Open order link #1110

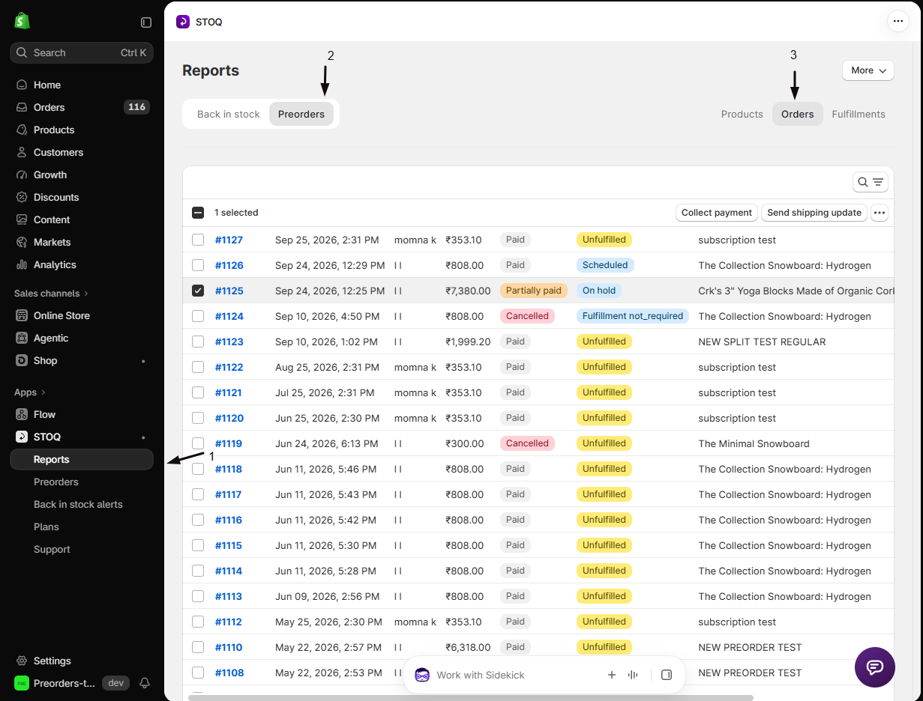click(x=229, y=647)
